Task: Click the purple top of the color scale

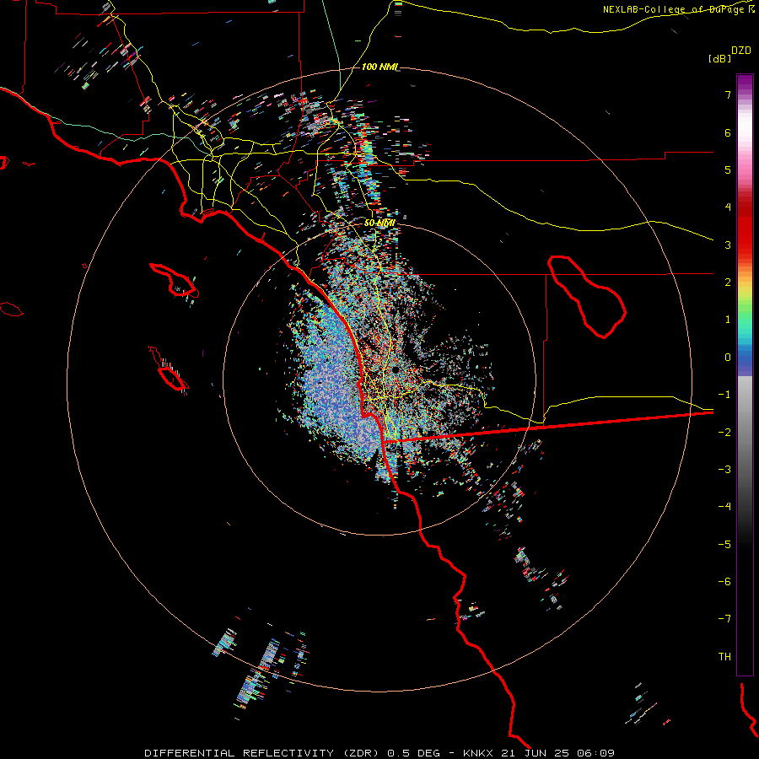Action: (745, 81)
